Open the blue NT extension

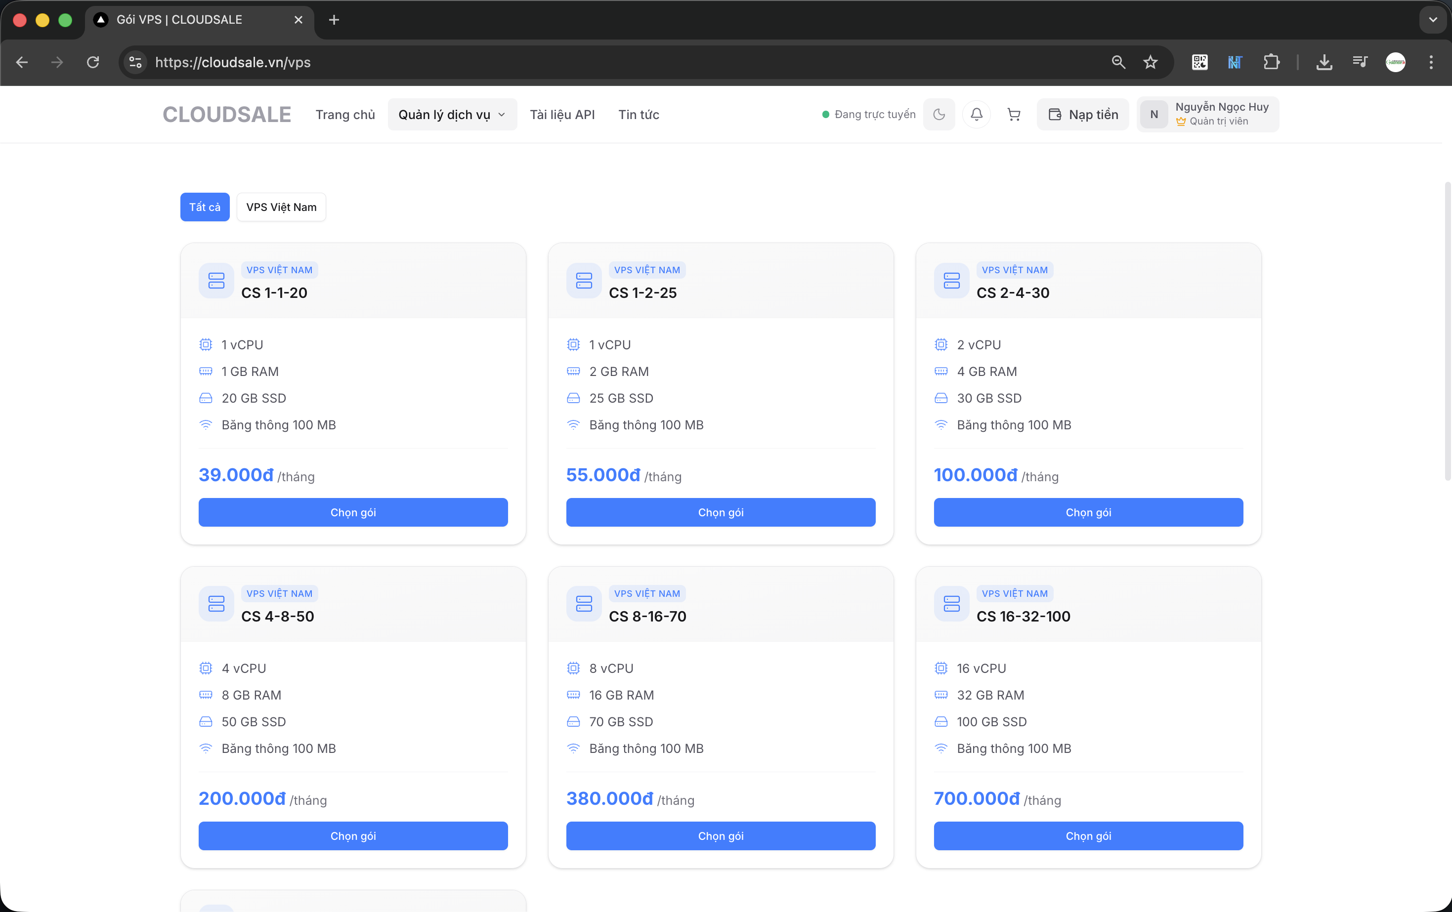pos(1235,62)
